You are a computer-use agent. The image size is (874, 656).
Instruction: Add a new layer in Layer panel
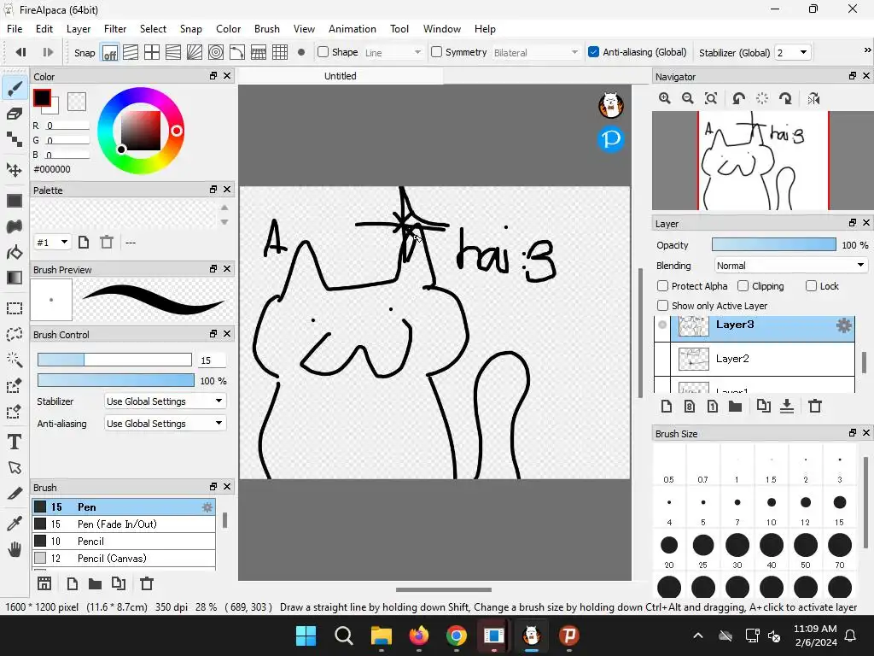coord(667,406)
